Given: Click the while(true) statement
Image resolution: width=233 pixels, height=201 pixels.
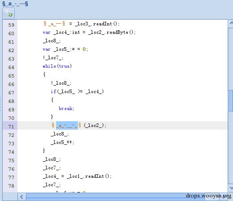Looking at the screenshot, I should click(57, 66).
